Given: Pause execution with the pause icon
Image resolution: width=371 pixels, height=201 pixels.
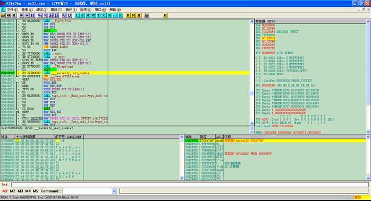Looking at the screenshot, I should (x=32, y=15).
